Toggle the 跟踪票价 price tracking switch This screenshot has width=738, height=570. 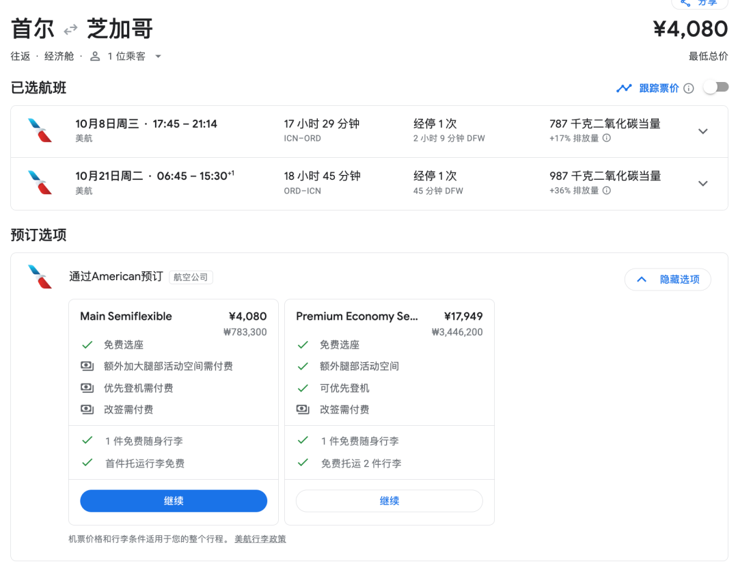point(715,87)
